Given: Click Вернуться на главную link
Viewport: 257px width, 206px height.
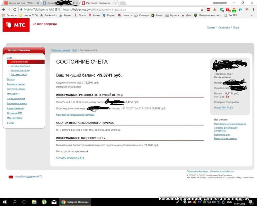Looking at the screenshot, I should [x=226, y=138].
